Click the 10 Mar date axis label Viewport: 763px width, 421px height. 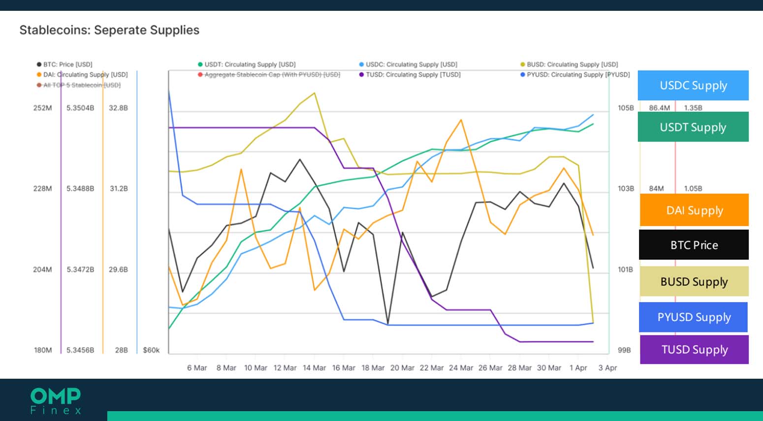tap(255, 368)
